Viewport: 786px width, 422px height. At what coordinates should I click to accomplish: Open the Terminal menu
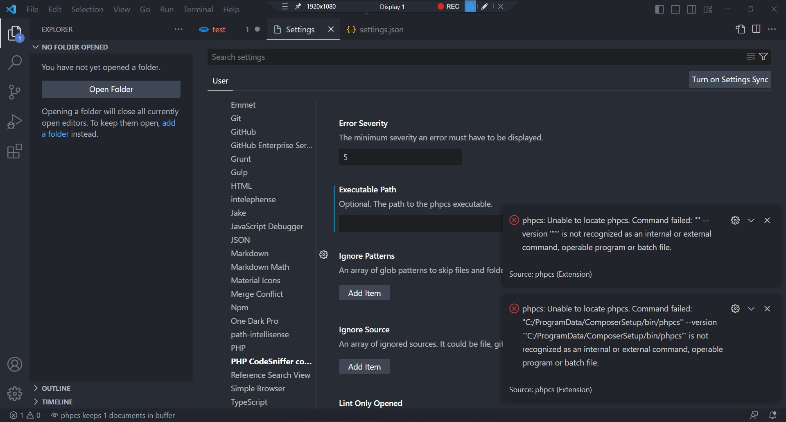(x=198, y=9)
